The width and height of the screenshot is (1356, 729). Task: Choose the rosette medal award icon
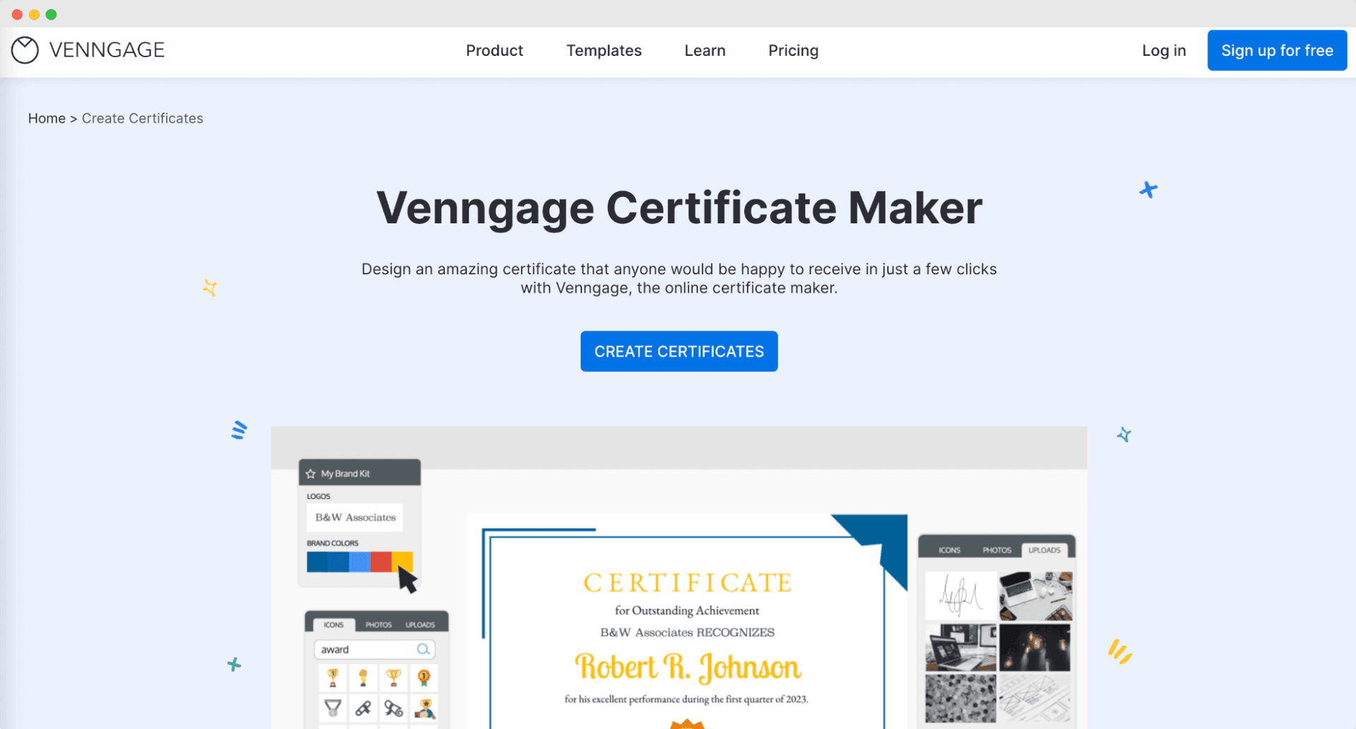click(x=424, y=676)
